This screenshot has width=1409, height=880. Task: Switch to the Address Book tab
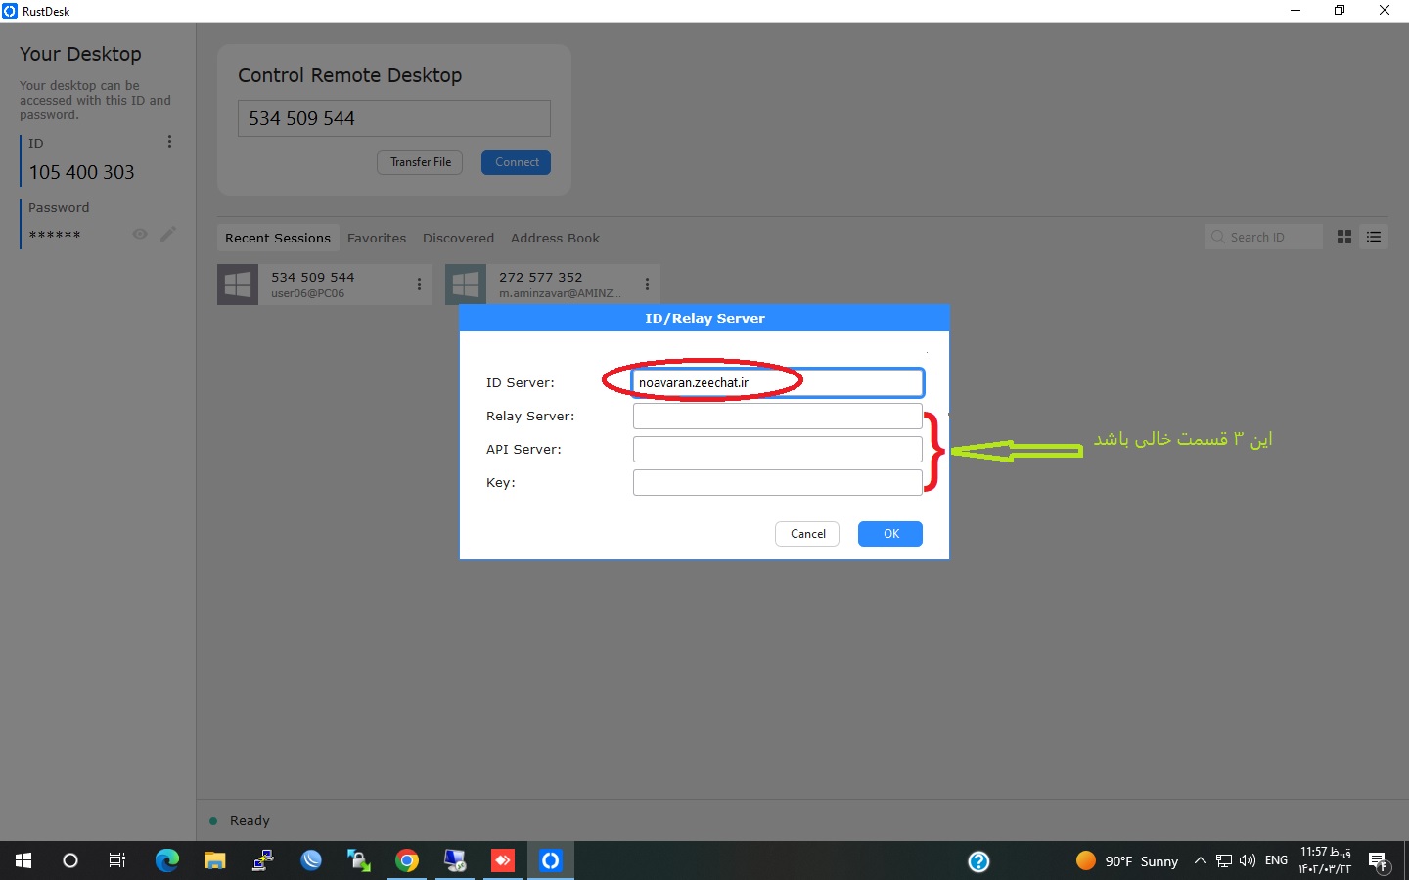555,238
